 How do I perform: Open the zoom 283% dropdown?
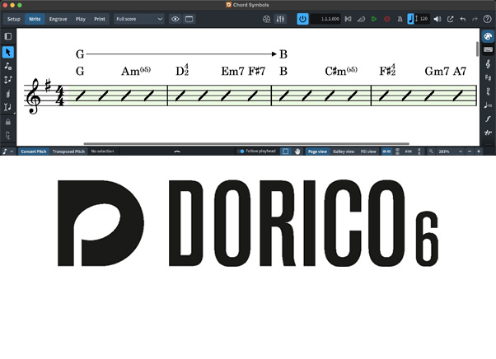(x=450, y=152)
